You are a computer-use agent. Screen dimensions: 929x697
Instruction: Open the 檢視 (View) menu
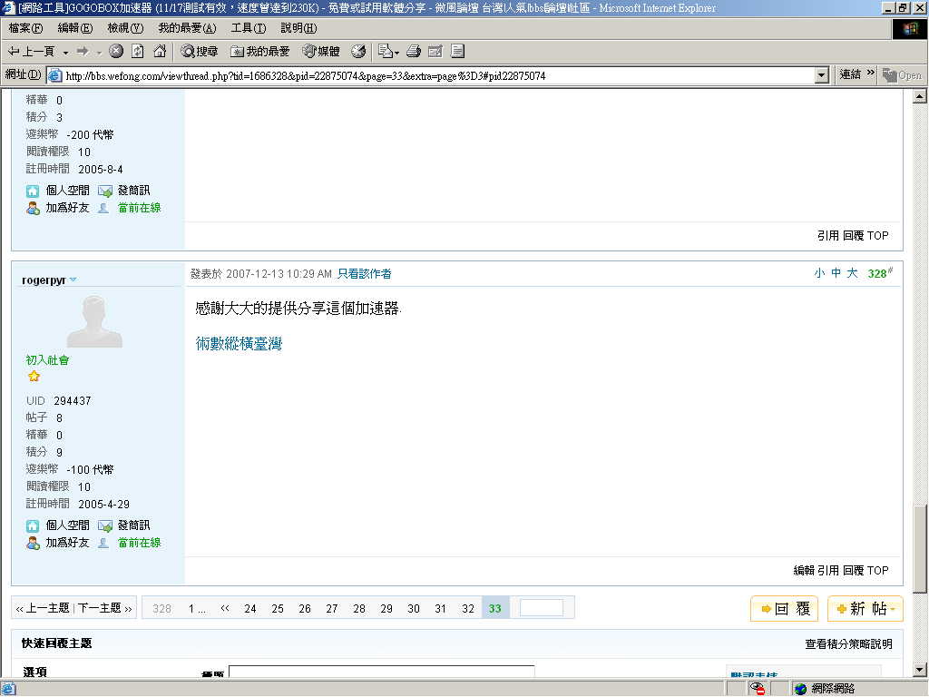125,28
